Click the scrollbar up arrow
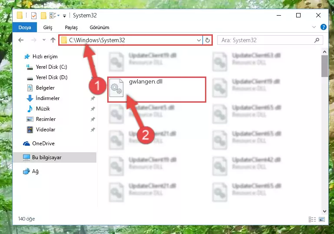 (x=324, y=52)
